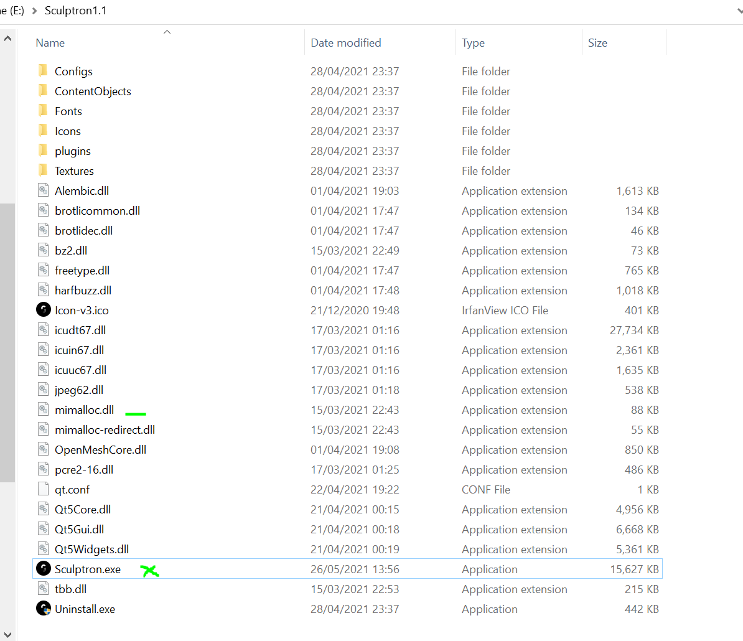743x641 pixels.
Task: Click the Textures folder icon
Action: tap(43, 170)
